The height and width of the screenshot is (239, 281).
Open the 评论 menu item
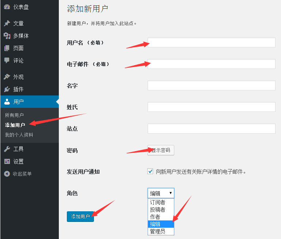30,60
